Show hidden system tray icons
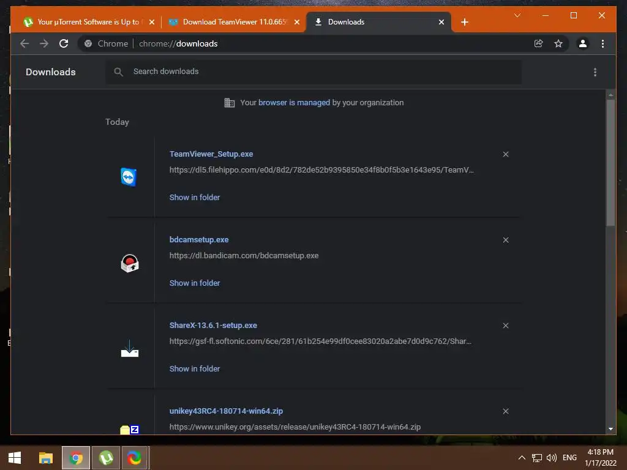Viewport: 627px width, 470px height. click(522, 458)
